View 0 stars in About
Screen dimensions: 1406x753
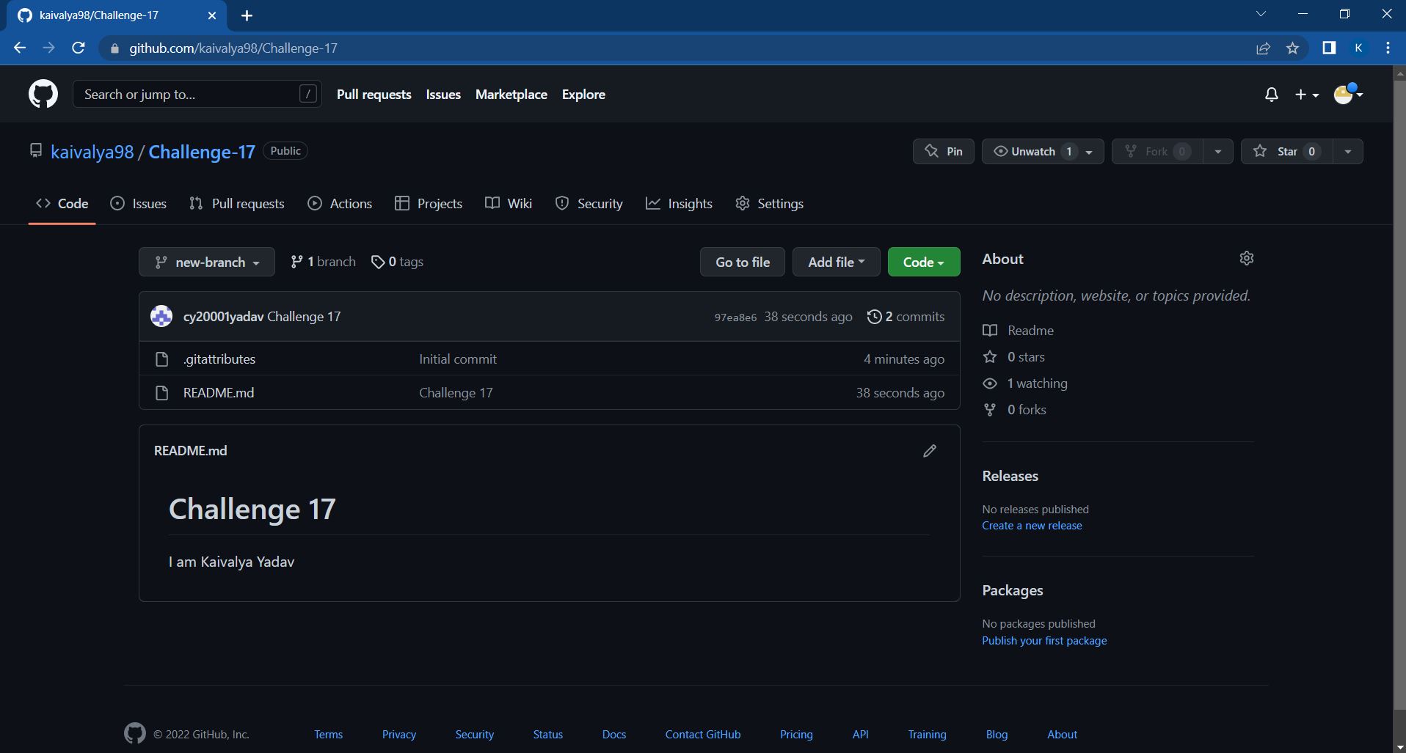click(1013, 357)
